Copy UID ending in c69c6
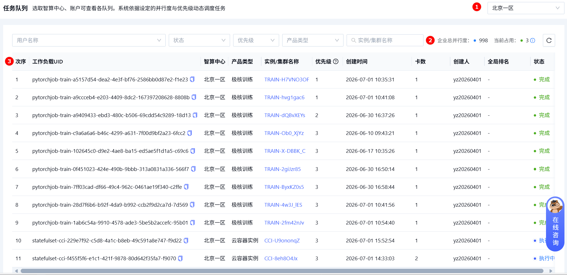 coord(193,151)
